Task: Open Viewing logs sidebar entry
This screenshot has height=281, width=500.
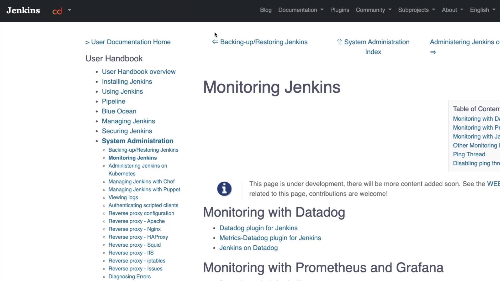Action: point(123,197)
